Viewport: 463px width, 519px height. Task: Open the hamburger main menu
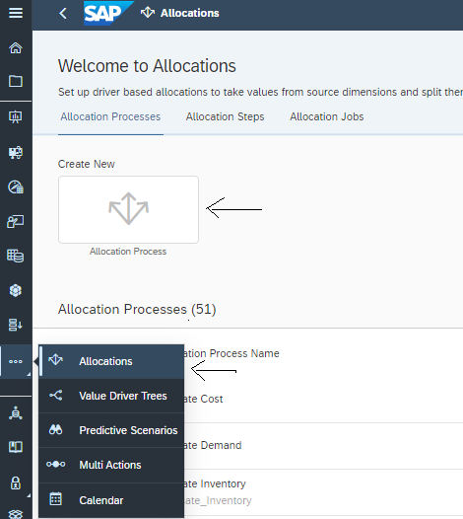click(16, 13)
